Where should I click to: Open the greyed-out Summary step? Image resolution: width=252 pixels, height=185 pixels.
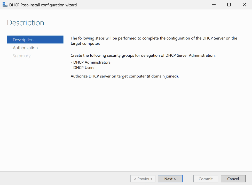pos(22,56)
